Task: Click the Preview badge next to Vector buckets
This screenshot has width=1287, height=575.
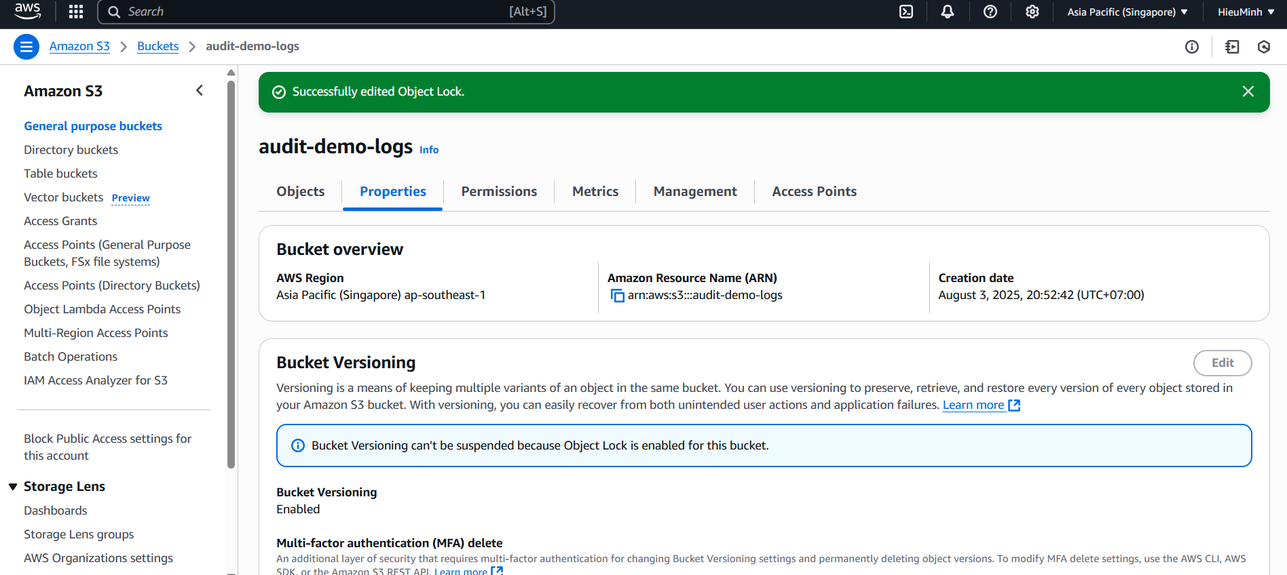Action: (x=131, y=198)
